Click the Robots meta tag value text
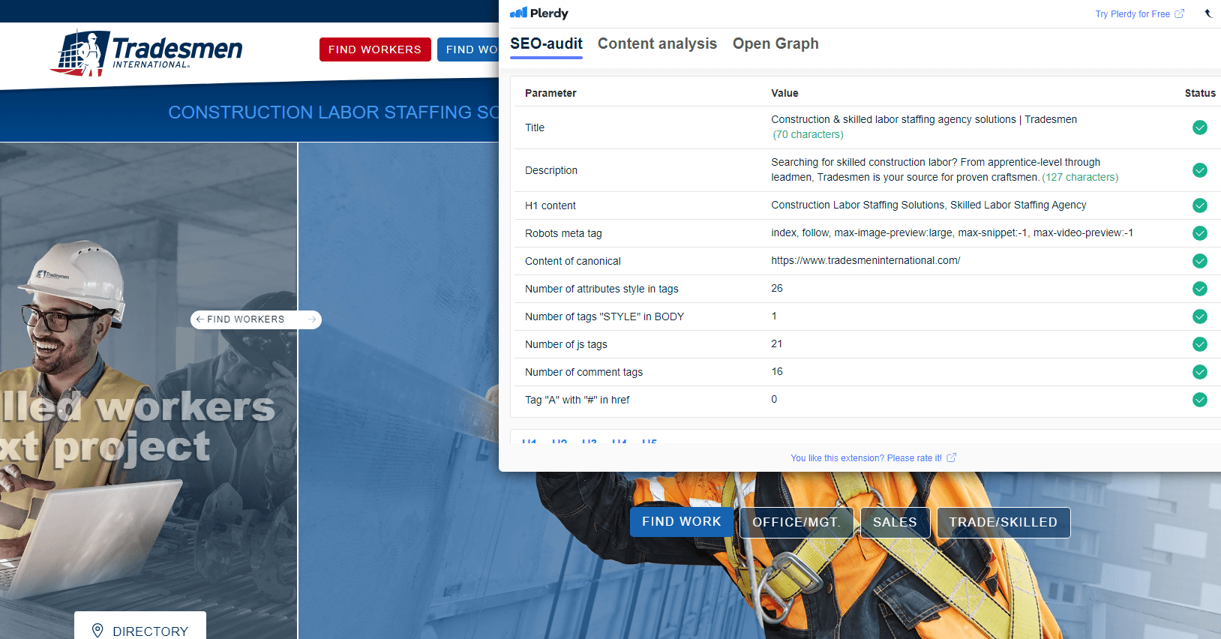1221x639 pixels. point(952,232)
